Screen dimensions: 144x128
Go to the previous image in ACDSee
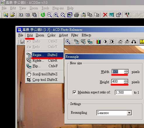[21, 15]
